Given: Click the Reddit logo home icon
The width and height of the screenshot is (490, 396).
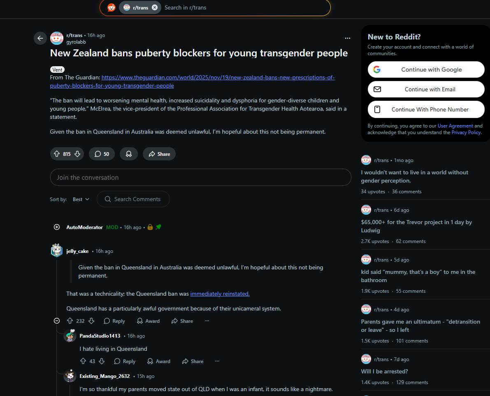Looking at the screenshot, I should [111, 7].
